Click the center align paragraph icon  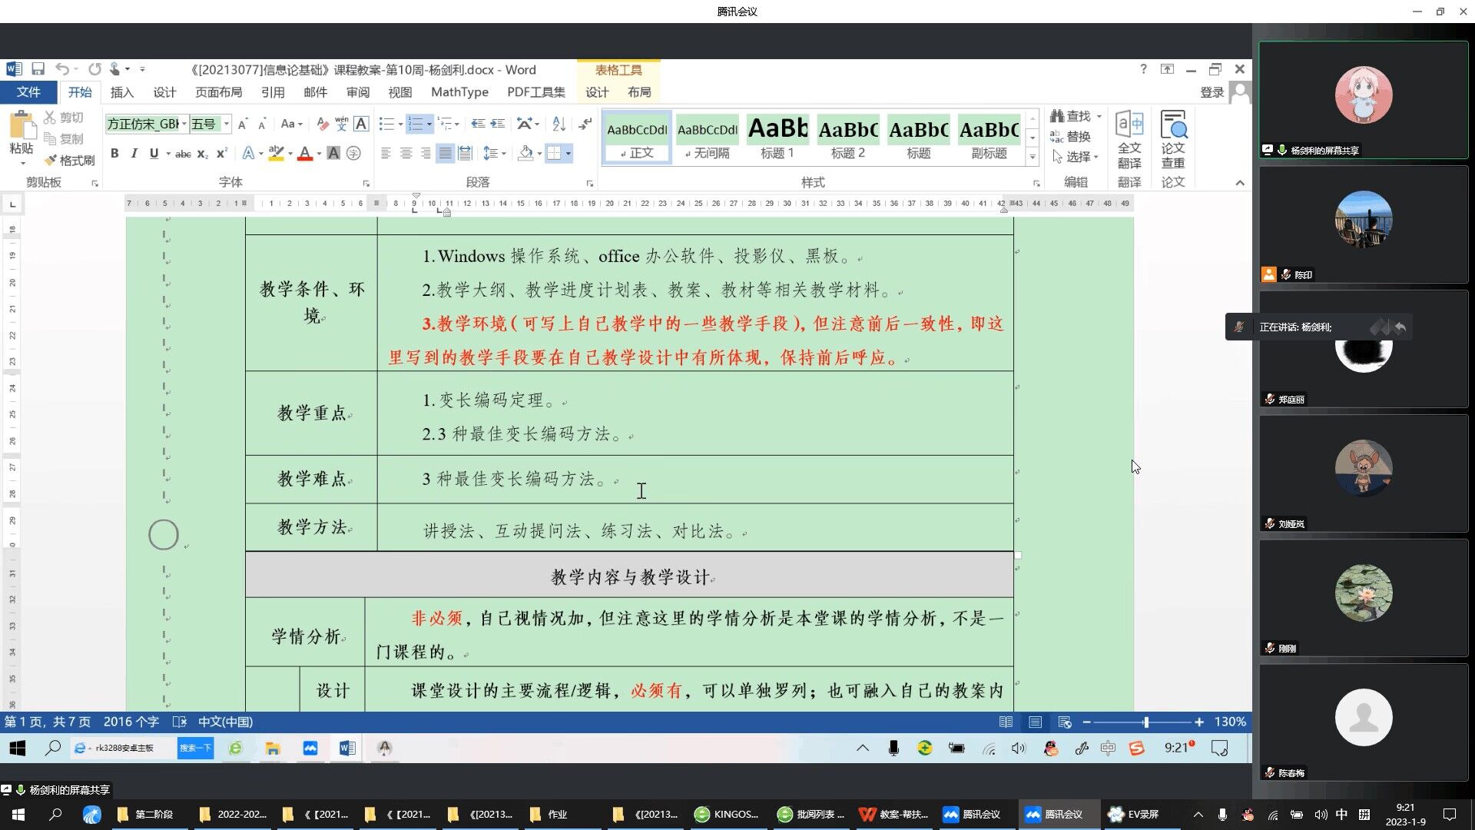(x=406, y=154)
